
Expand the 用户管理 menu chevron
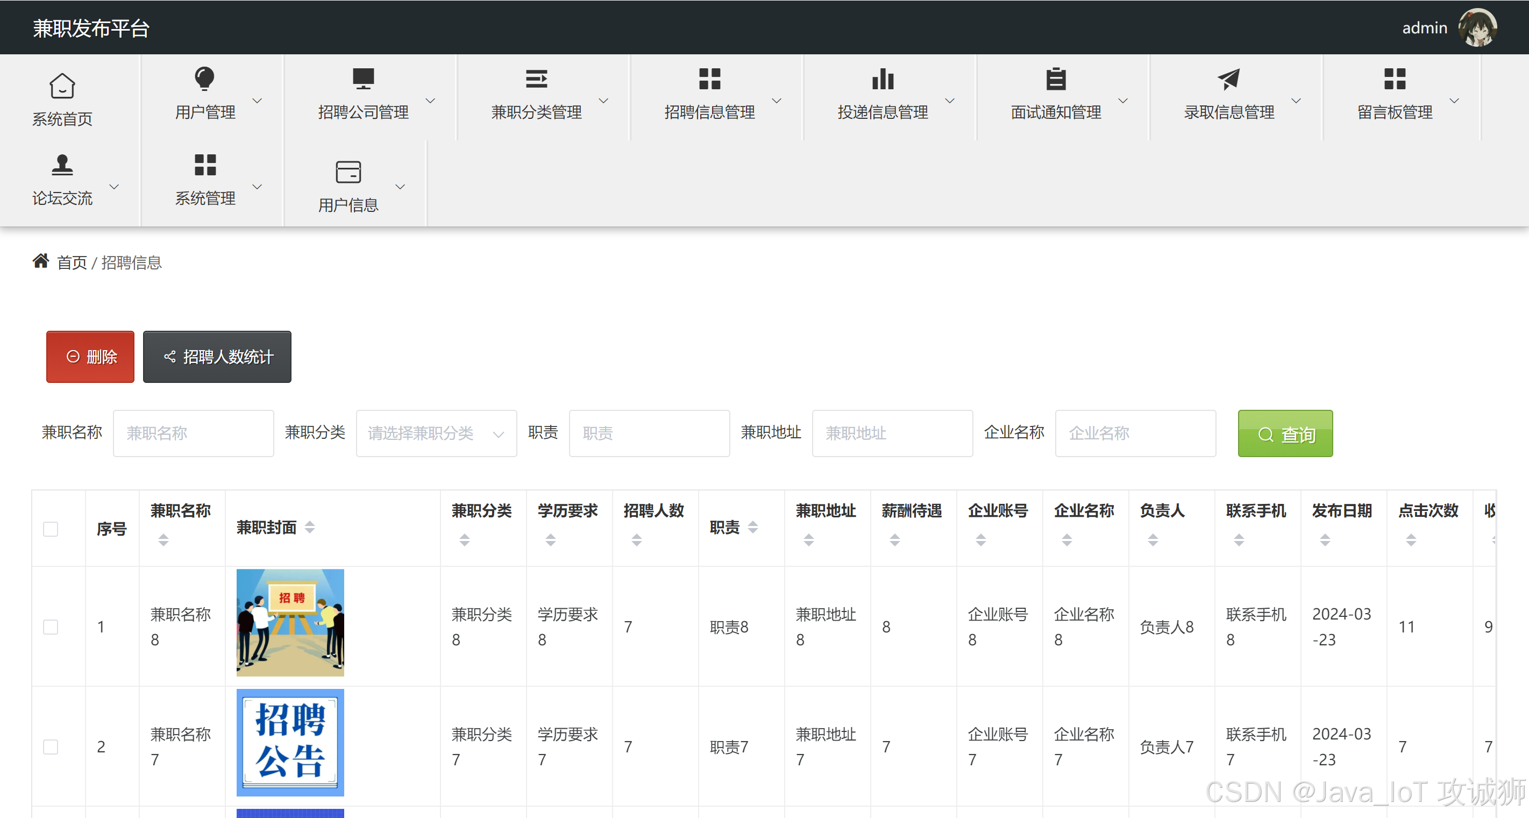click(x=257, y=101)
